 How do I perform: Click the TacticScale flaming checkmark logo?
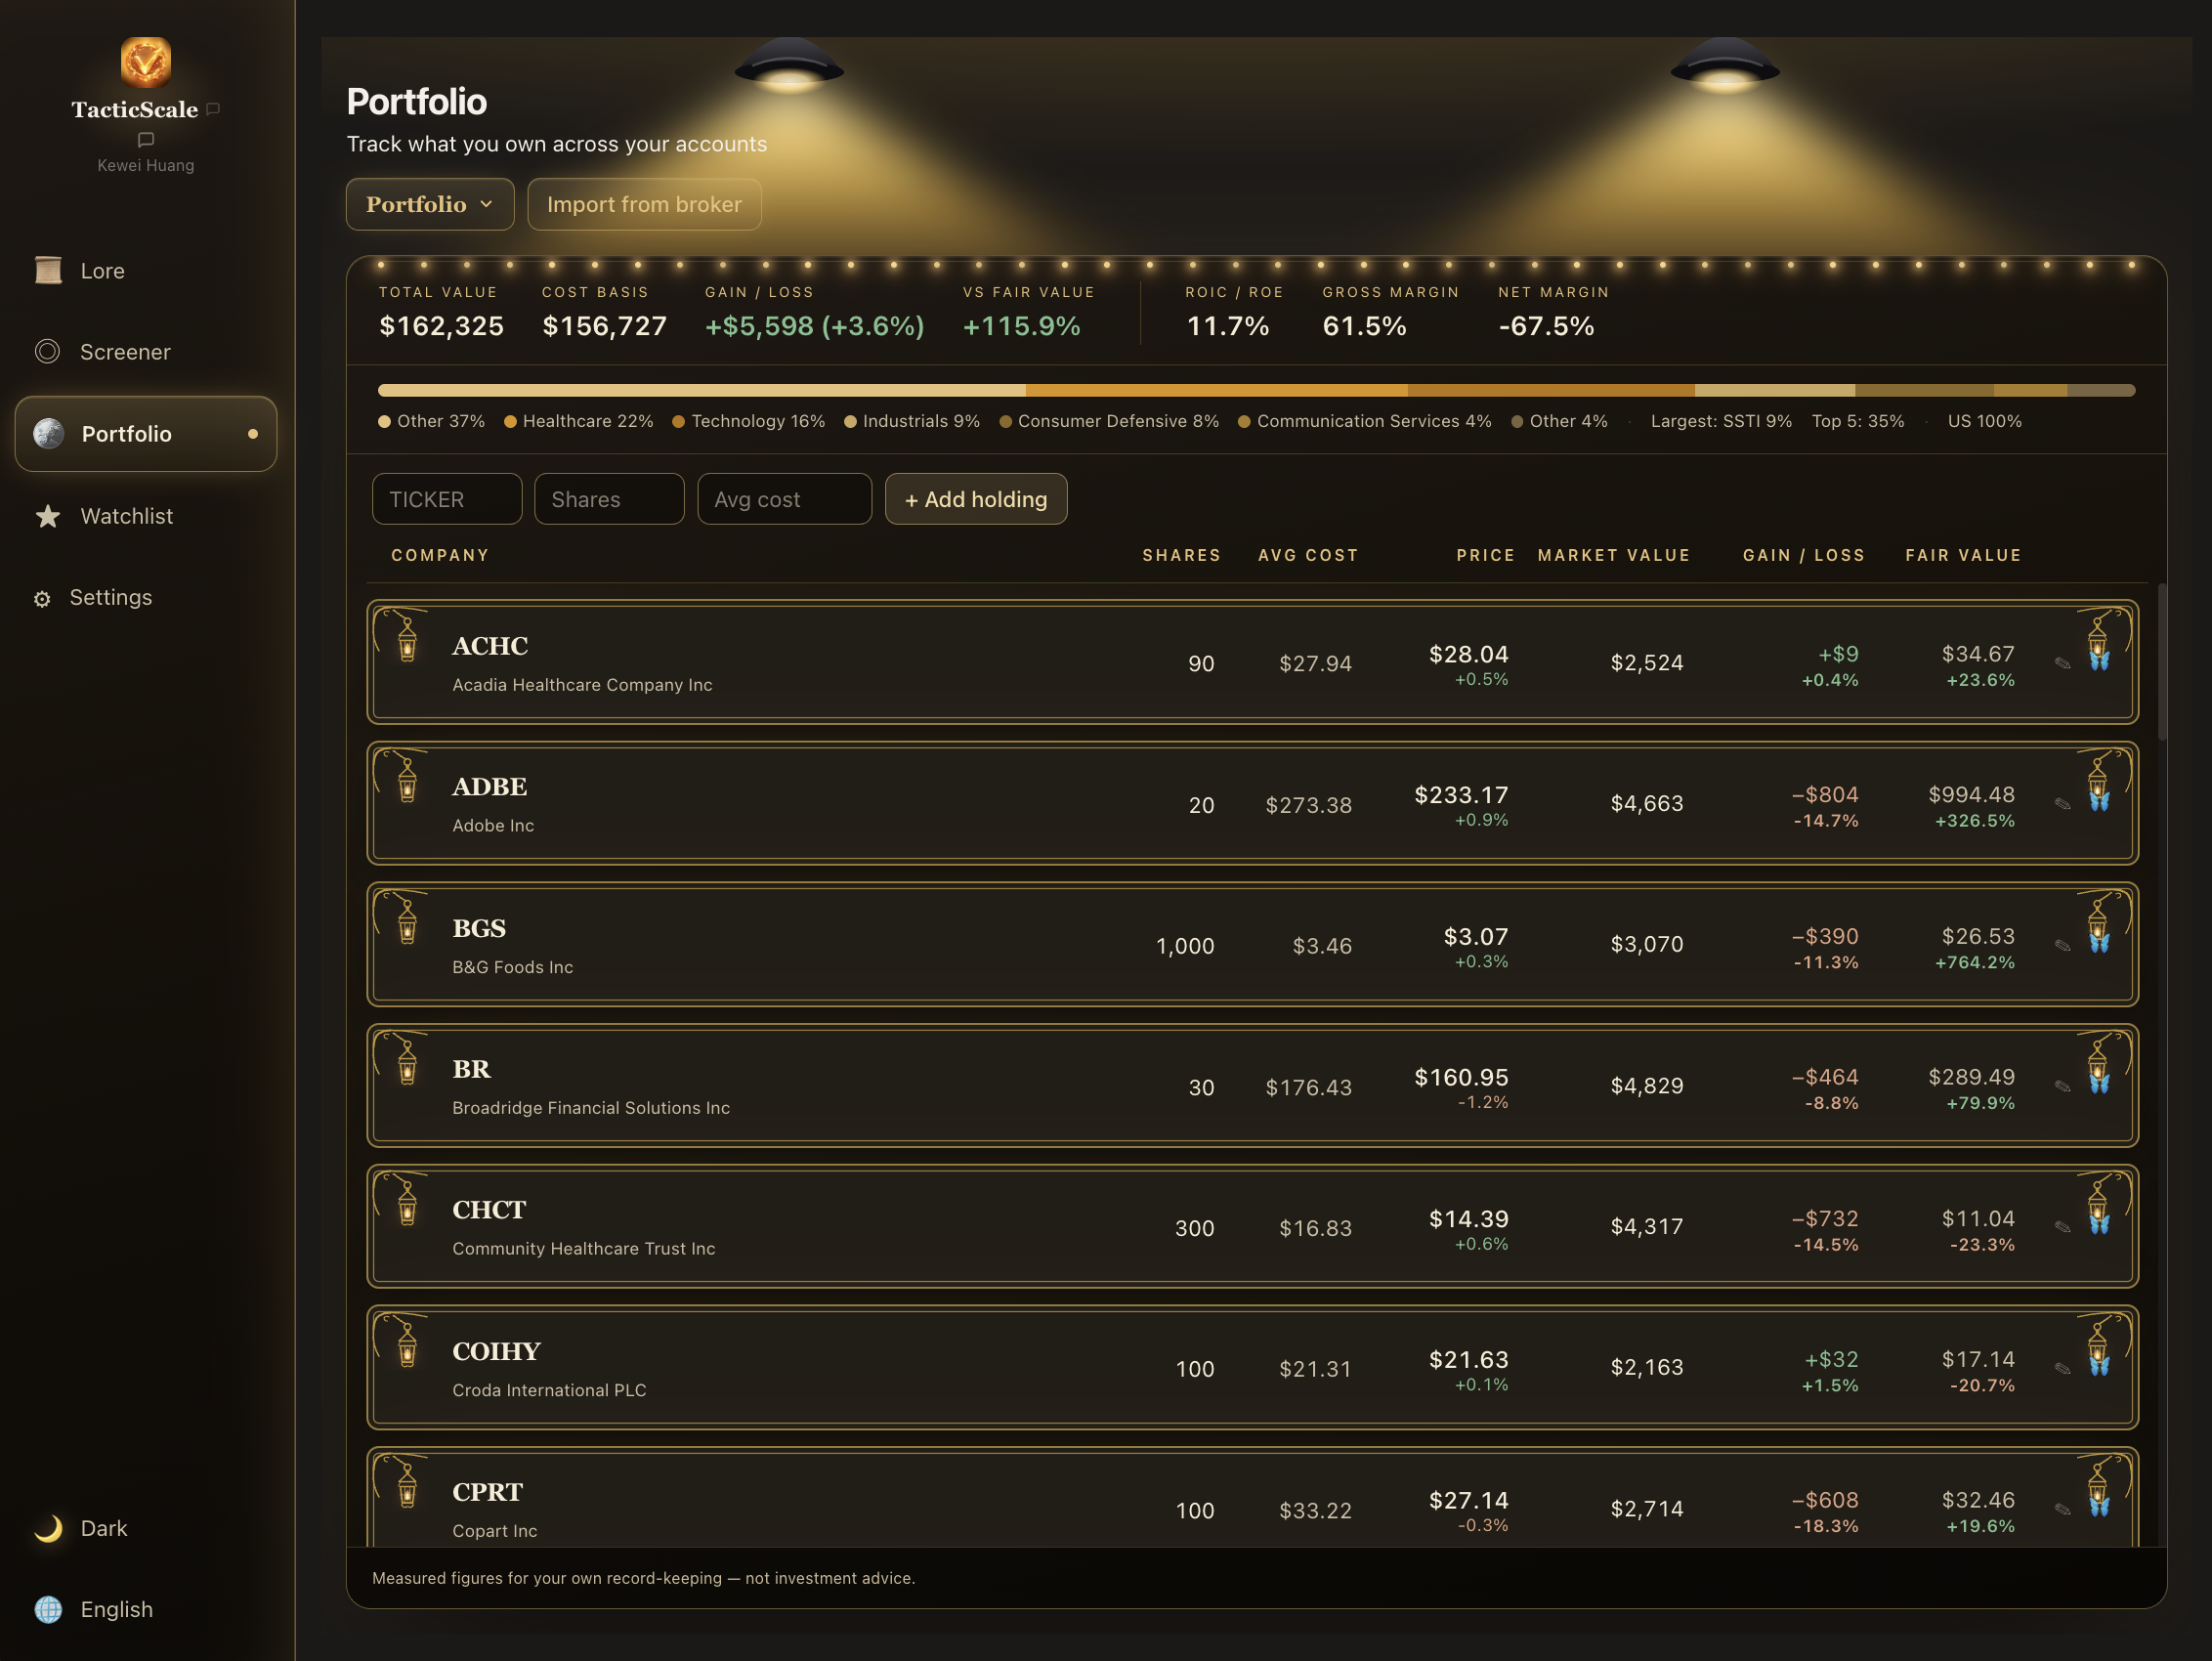146,61
